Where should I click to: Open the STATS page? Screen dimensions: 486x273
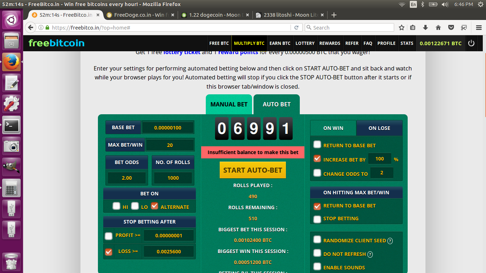coord(407,43)
